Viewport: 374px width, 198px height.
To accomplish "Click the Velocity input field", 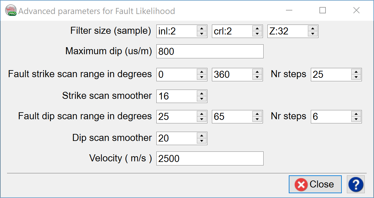I will coord(210,158).
